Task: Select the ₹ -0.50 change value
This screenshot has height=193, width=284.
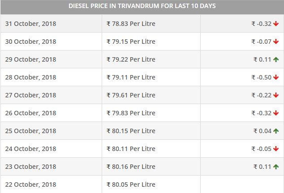Action: [x=261, y=77]
